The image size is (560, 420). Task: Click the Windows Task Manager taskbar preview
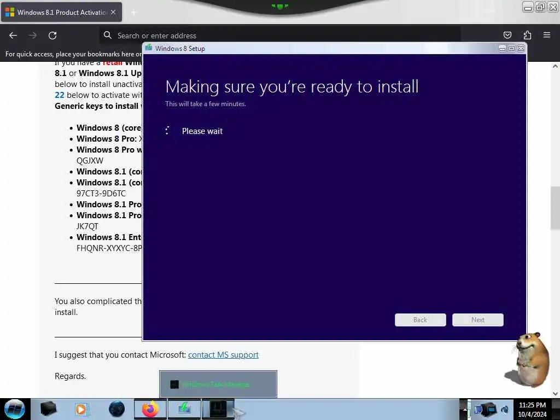click(x=218, y=384)
